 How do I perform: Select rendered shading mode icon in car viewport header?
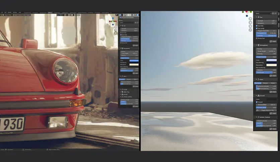[x=138, y=15]
